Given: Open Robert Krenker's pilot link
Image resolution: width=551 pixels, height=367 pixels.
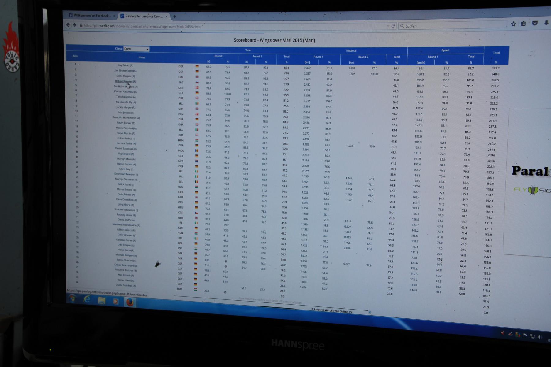Looking at the screenshot, I should click(x=126, y=81).
